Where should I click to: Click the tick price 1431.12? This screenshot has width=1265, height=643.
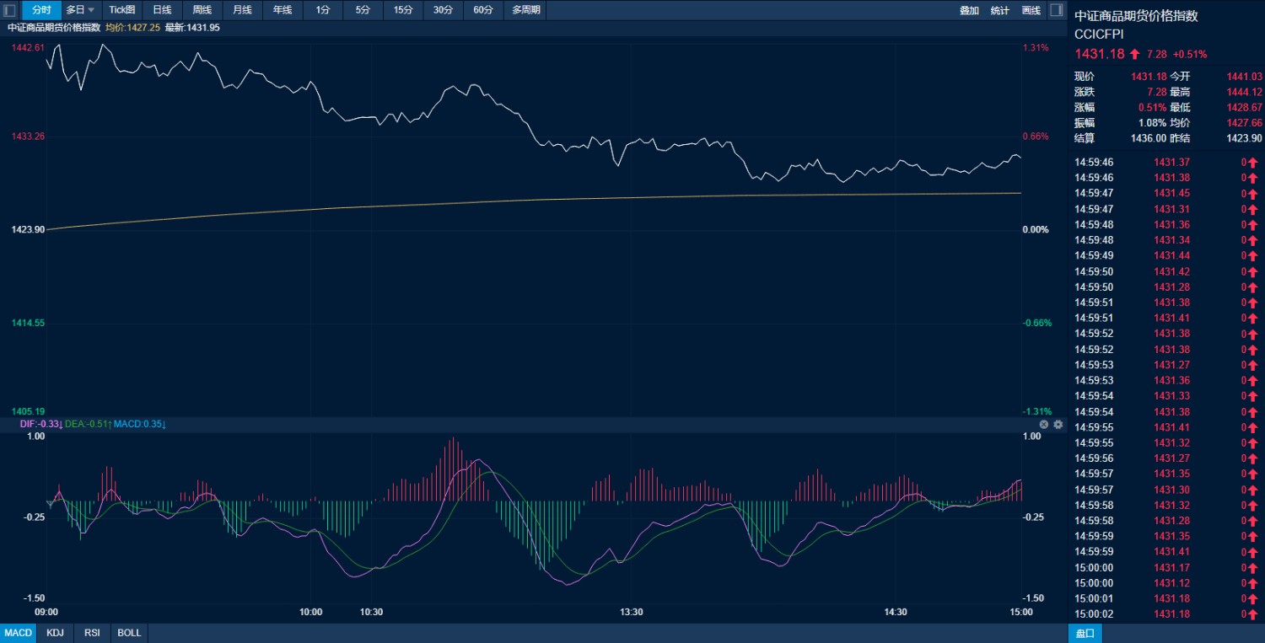coord(1171,583)
